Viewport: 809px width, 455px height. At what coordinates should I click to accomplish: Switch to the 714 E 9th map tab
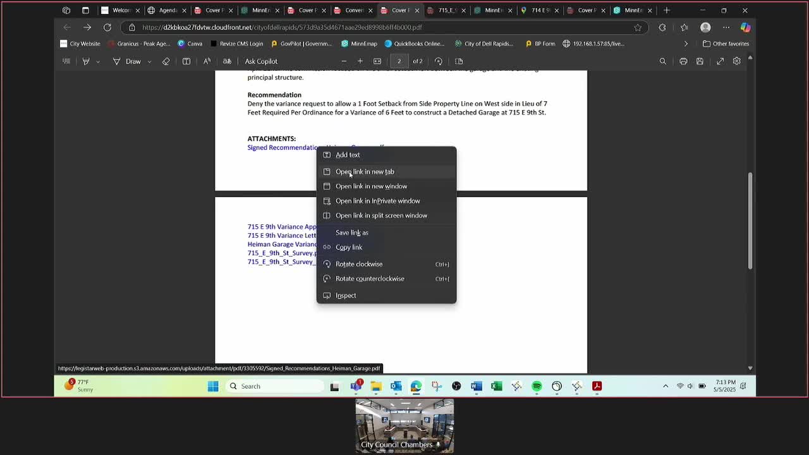[x=538, y=10]
